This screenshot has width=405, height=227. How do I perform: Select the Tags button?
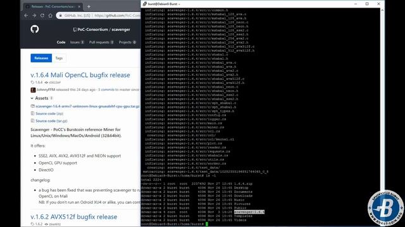click(x=59, y=58)
